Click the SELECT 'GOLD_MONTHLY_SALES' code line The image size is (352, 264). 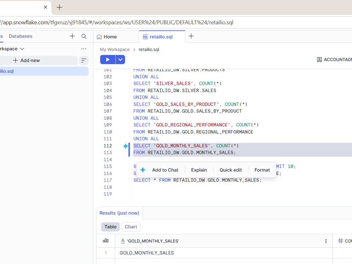[186, 146]
